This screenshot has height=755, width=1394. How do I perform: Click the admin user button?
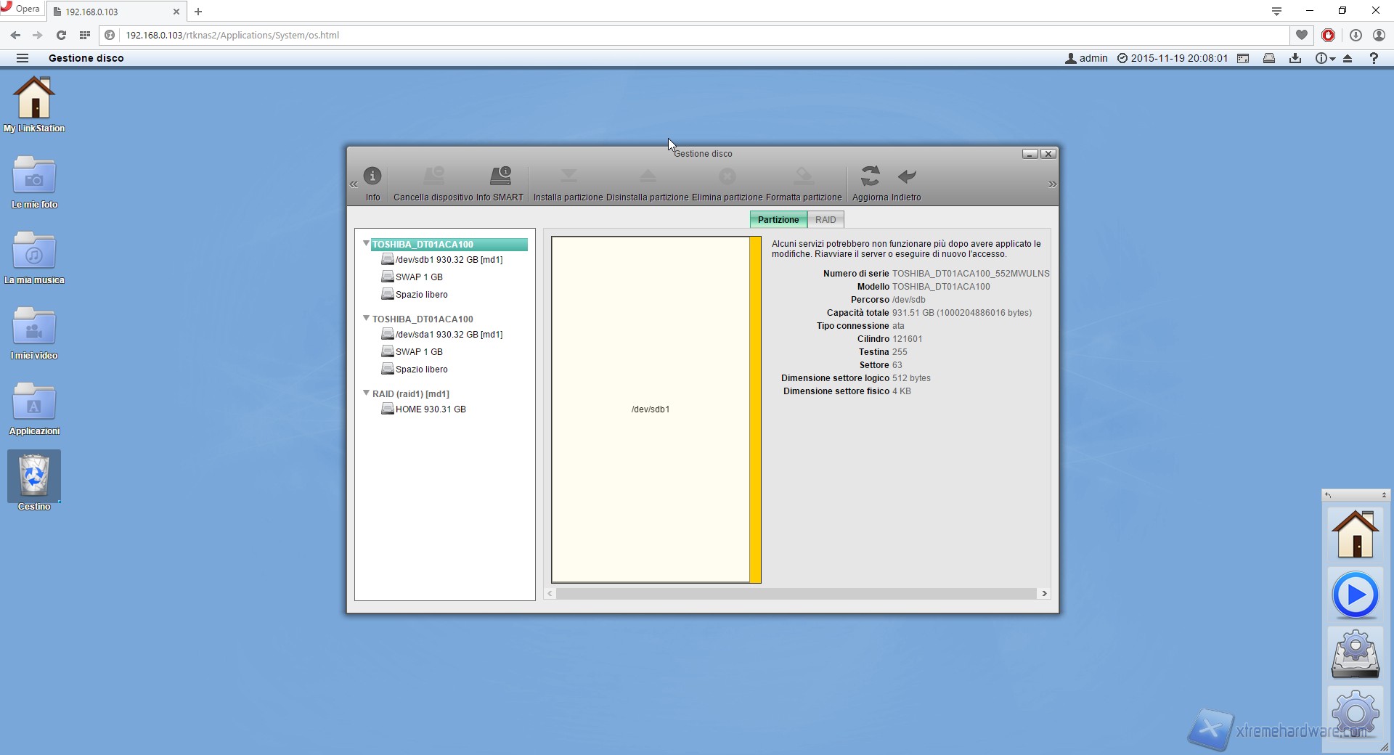(1086, 58)
